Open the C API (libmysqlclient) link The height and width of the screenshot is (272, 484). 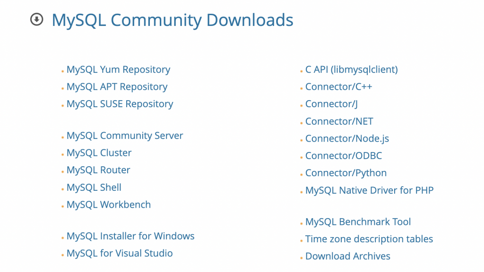point(351,70)
